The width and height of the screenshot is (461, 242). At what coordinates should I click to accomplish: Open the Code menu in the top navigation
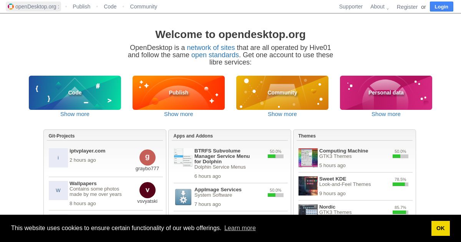point(110,7)
